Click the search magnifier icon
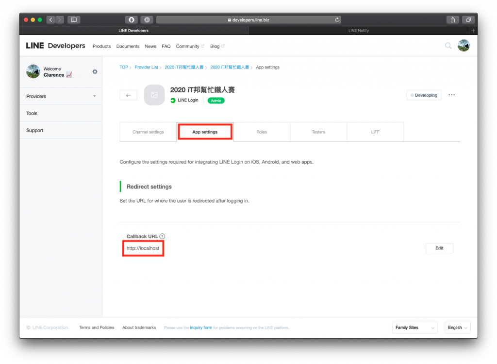Image resolution: width=497 pixels, height=364 pixels. pyautogui.click(x=448, y=46)
